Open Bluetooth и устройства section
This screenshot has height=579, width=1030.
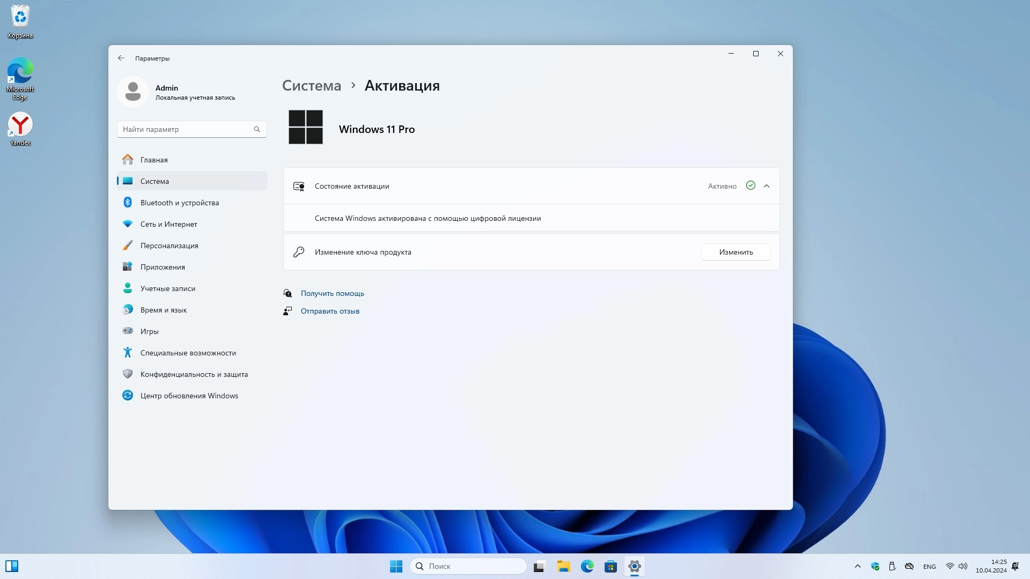[x=179, y=203]
